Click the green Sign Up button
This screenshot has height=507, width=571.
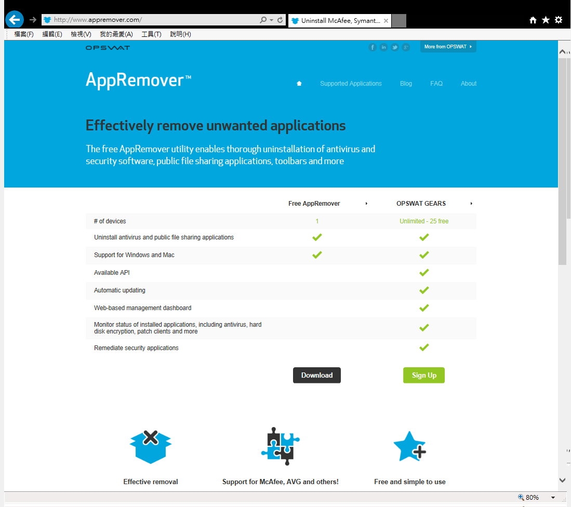coord(424,375)
